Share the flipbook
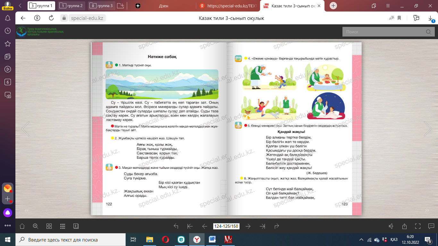438x246 pixels. pyautogui.click(x=404, y=226)
